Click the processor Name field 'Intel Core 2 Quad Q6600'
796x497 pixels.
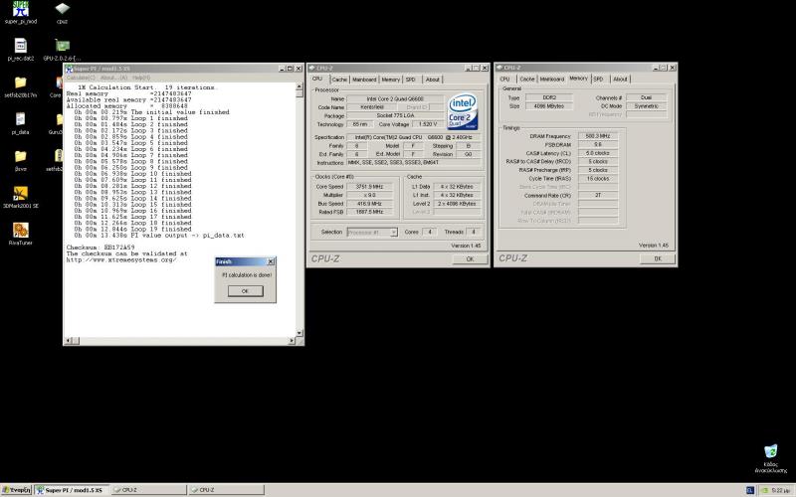395,98
